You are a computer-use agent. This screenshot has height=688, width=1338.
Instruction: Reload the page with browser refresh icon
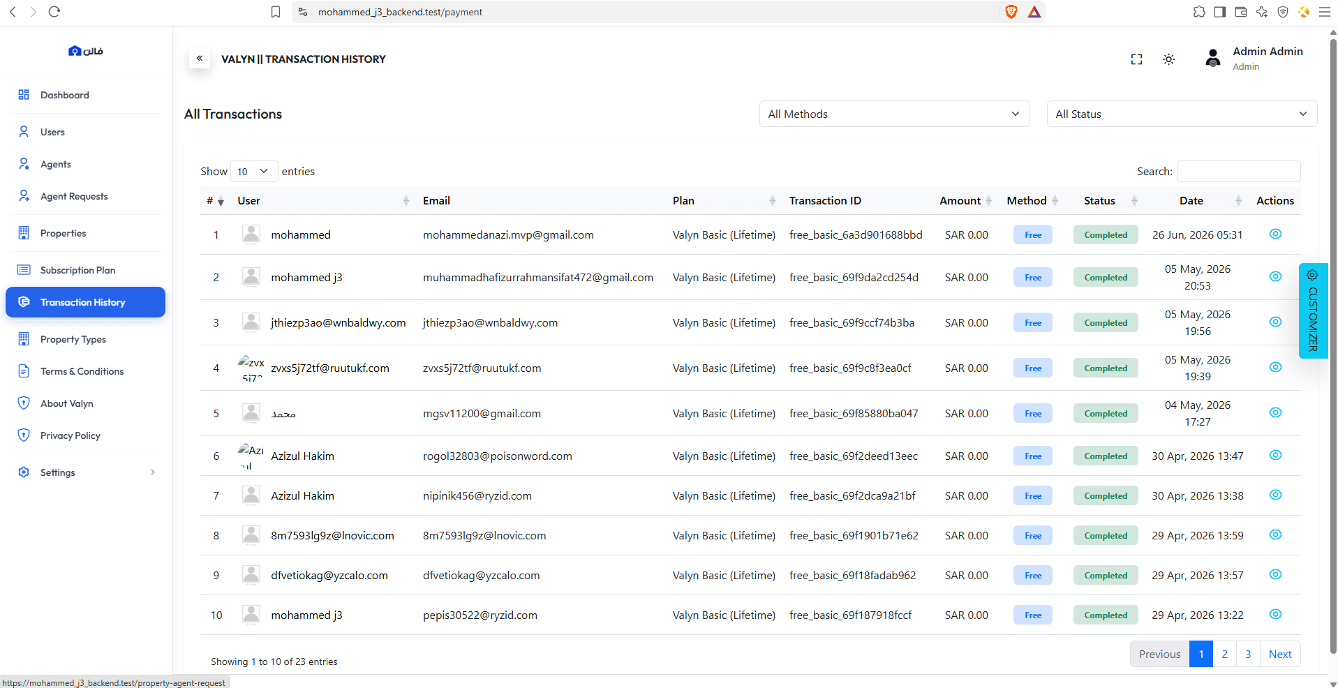[x=54, y=12]
